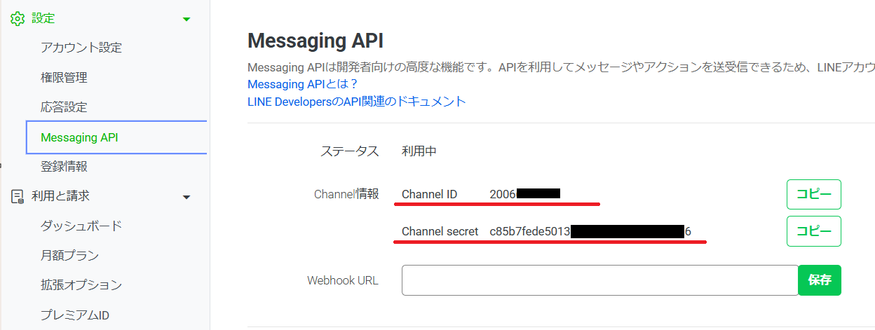
Task: Open プレミアムID page
Action: [75, 315]
